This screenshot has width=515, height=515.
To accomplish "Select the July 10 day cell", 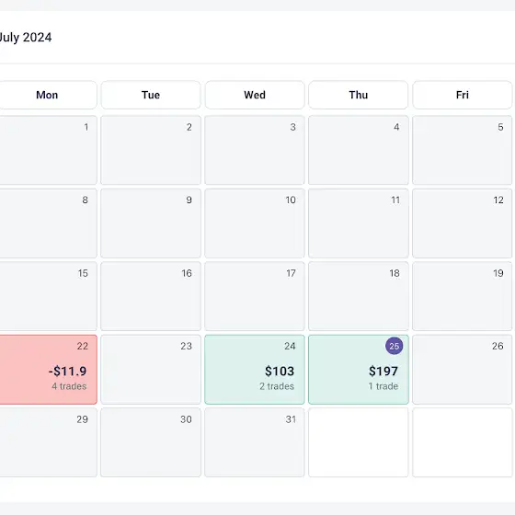I will click(x=255, y=223).
